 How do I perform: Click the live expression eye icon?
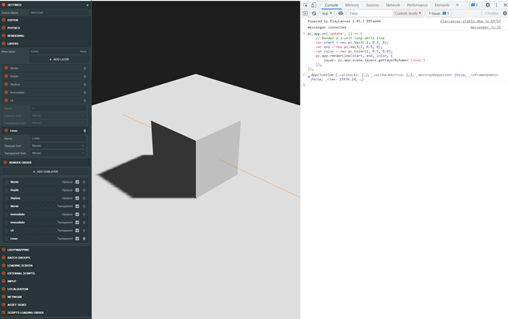click(340, 13)
